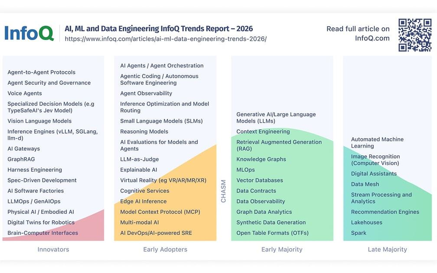437x273 pixels.
Task: Select 'Vision Language Models' entry
Action: [x=40, y=121]
